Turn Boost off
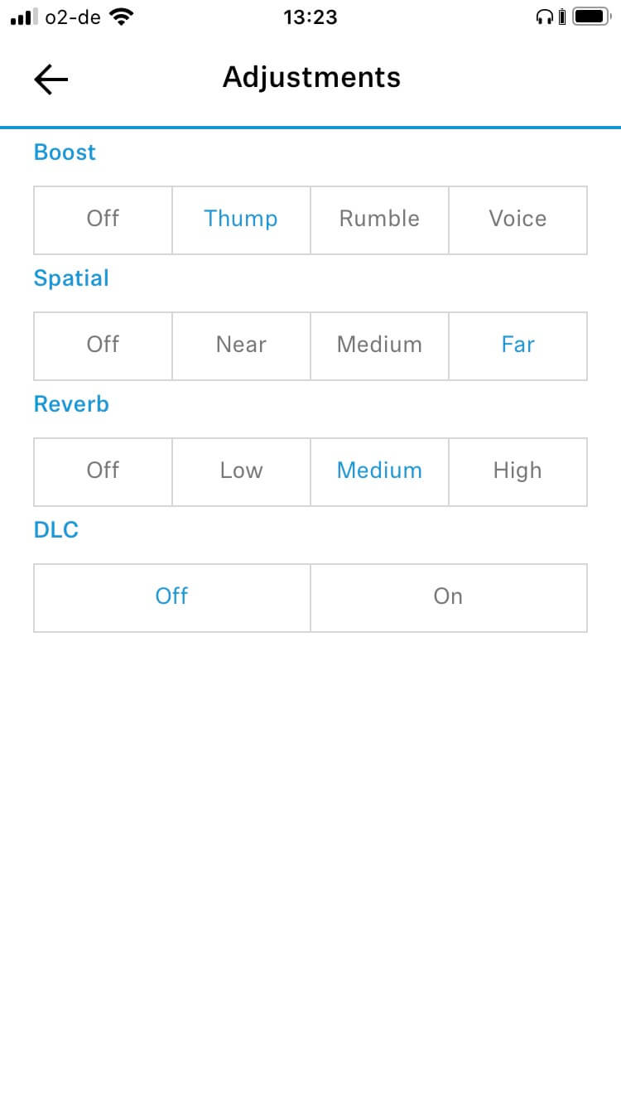This screenshot has height=1105, width=621. (103, 220)
